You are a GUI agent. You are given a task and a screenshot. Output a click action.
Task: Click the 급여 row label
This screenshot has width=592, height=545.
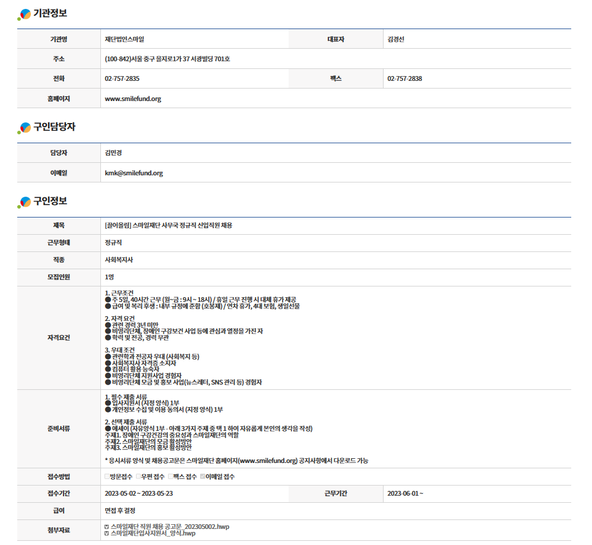coord(59,511)
